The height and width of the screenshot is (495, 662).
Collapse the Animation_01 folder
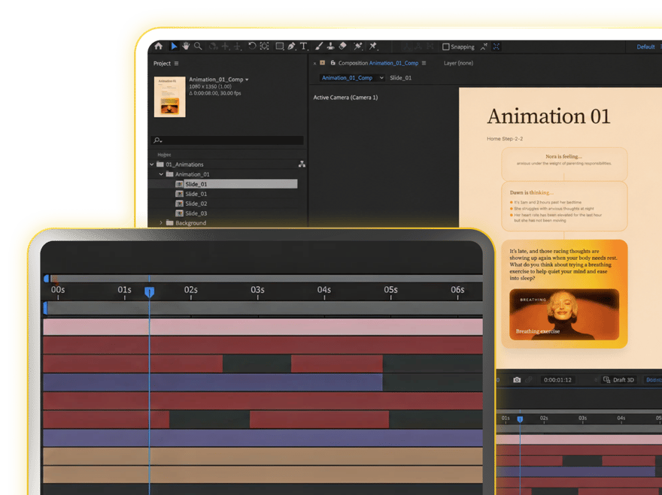(161, 174)
